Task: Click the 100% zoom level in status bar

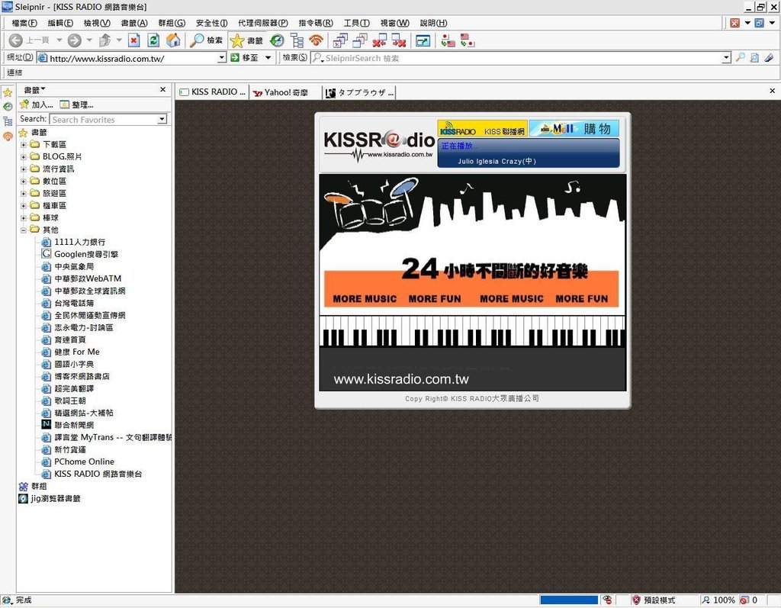Action: coord(718,600)
